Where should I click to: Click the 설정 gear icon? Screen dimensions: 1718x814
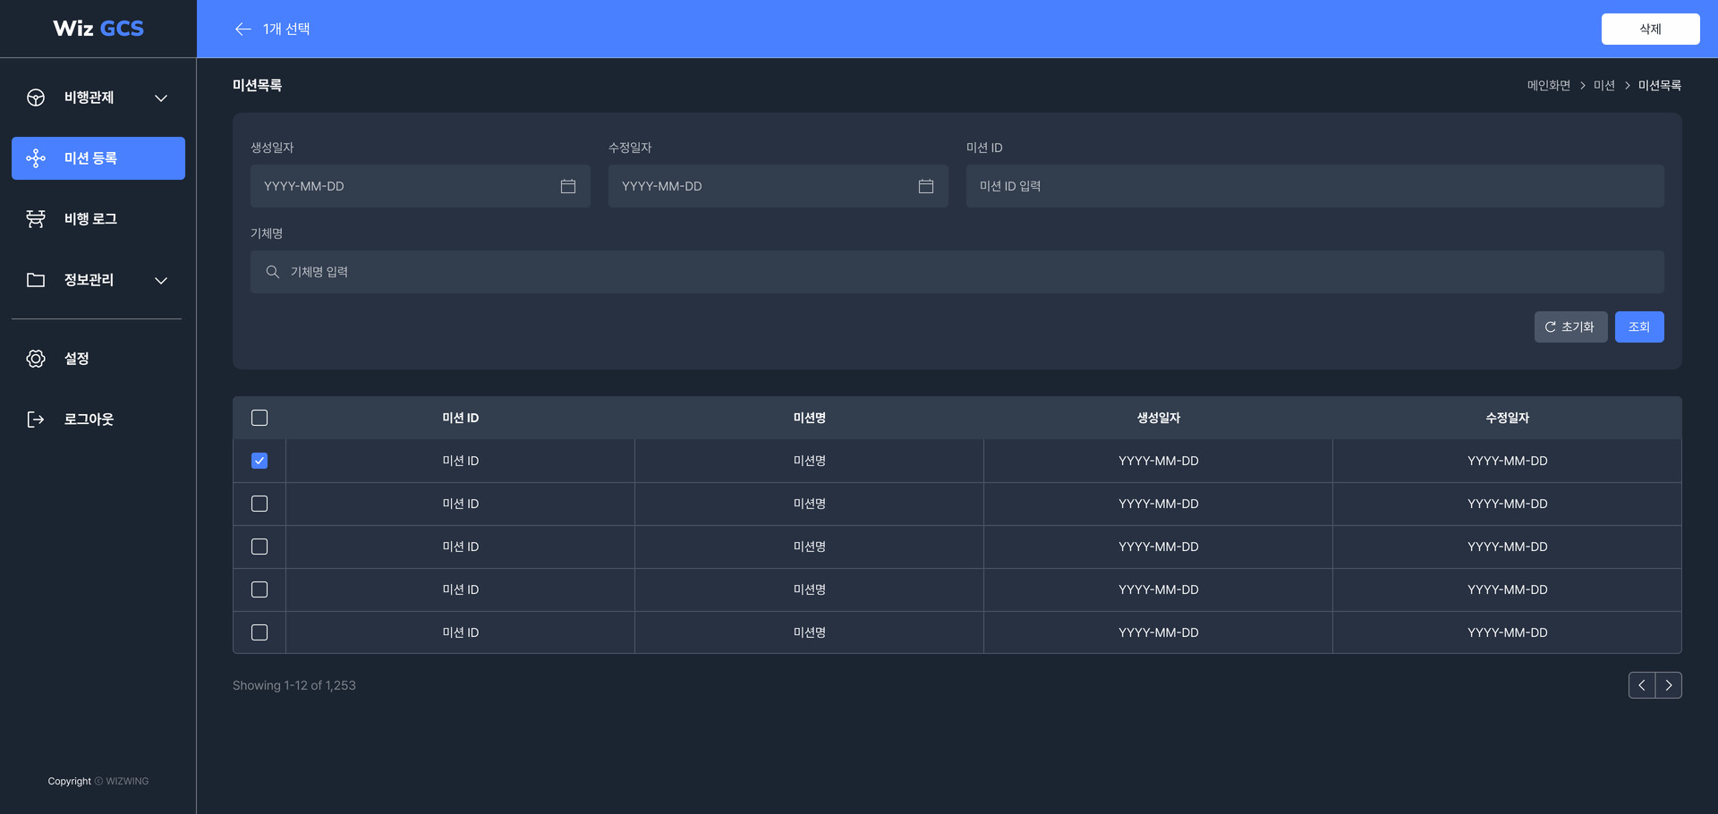[x=36, y=359]
